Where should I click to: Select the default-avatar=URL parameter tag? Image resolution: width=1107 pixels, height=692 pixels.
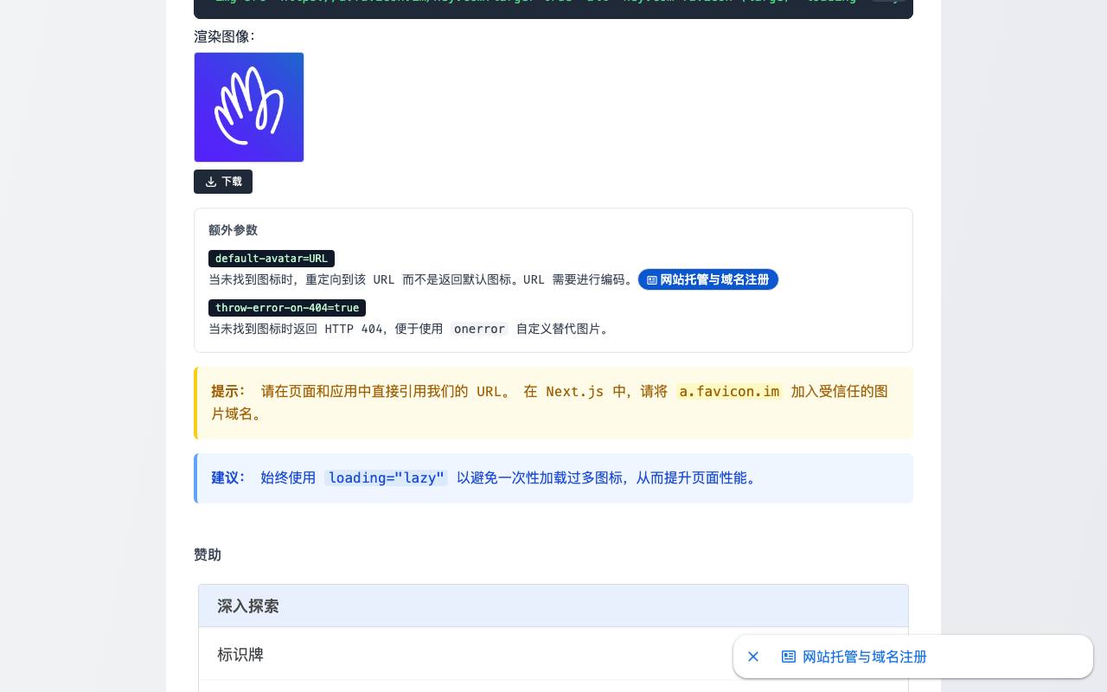point(272,259)
